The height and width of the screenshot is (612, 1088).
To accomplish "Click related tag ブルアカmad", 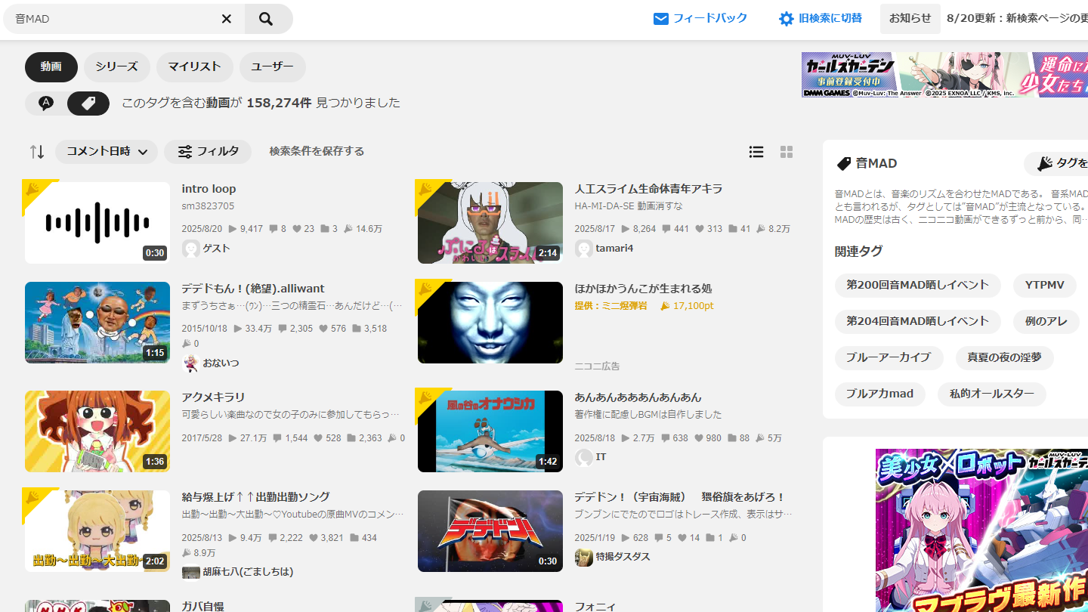I will [880, 394].
